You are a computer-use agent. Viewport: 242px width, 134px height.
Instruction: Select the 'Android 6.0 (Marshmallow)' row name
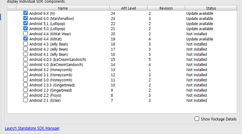(51, 19)
